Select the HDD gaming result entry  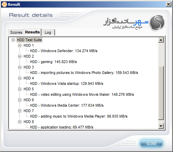[53, 62]
